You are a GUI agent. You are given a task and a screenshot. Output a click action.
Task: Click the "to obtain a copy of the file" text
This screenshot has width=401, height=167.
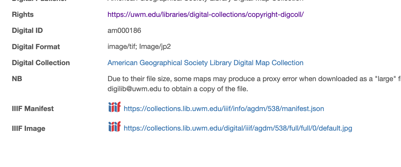206,89
